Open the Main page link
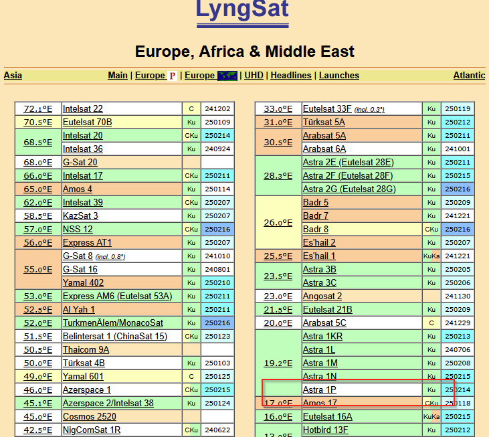Image resolution: width=489 pixels, height=437 pixels. [x=118, y=76]
